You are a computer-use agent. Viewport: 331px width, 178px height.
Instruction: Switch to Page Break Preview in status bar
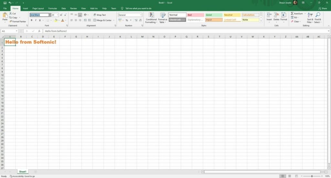(x=296, y=176)
